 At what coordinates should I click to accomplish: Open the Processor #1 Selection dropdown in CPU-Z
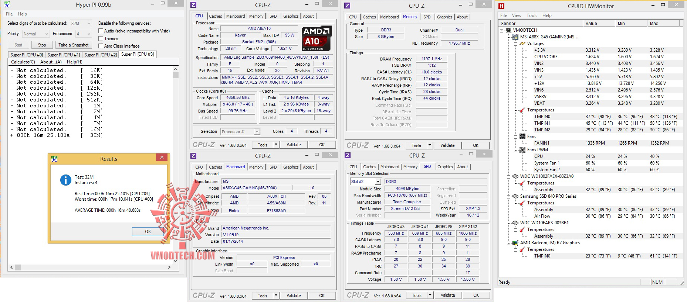click(x=240, y=132)
